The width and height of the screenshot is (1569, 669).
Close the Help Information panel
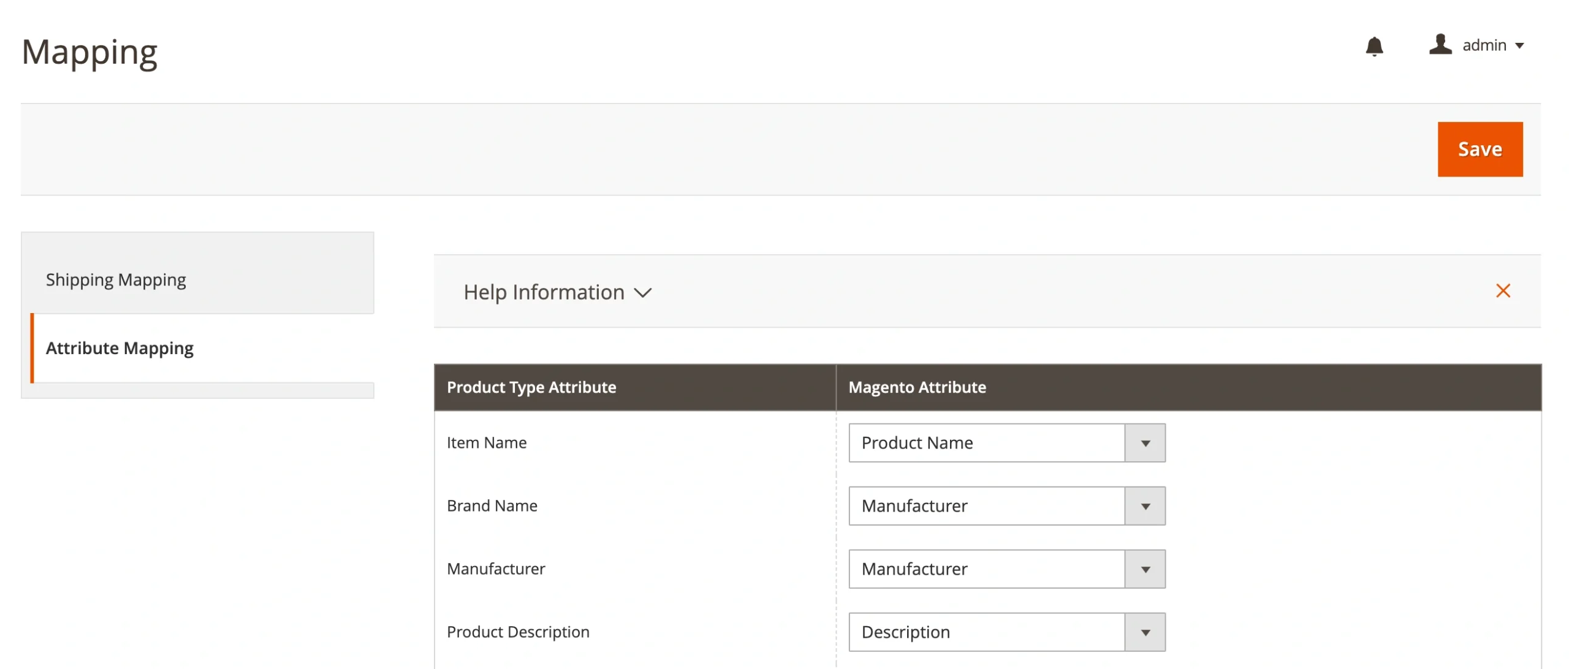click(x=1502, y=290)
